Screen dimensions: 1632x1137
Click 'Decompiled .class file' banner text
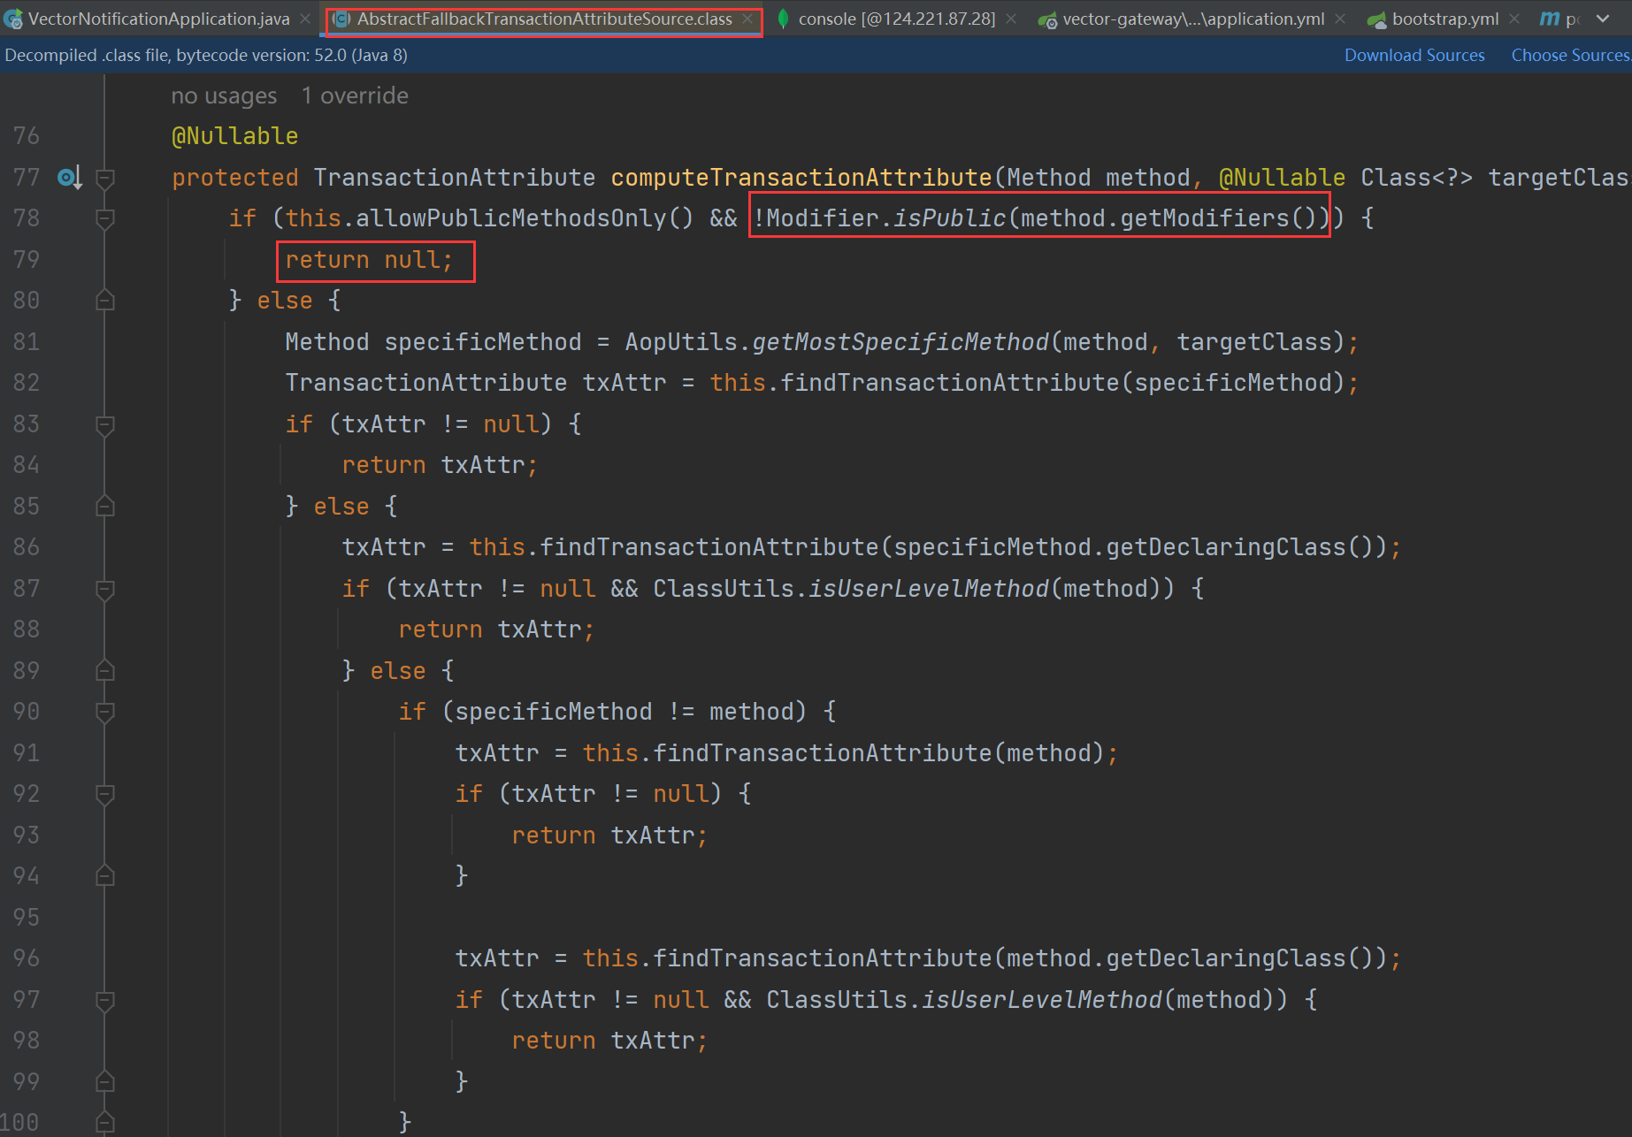(x=205, y=55)
